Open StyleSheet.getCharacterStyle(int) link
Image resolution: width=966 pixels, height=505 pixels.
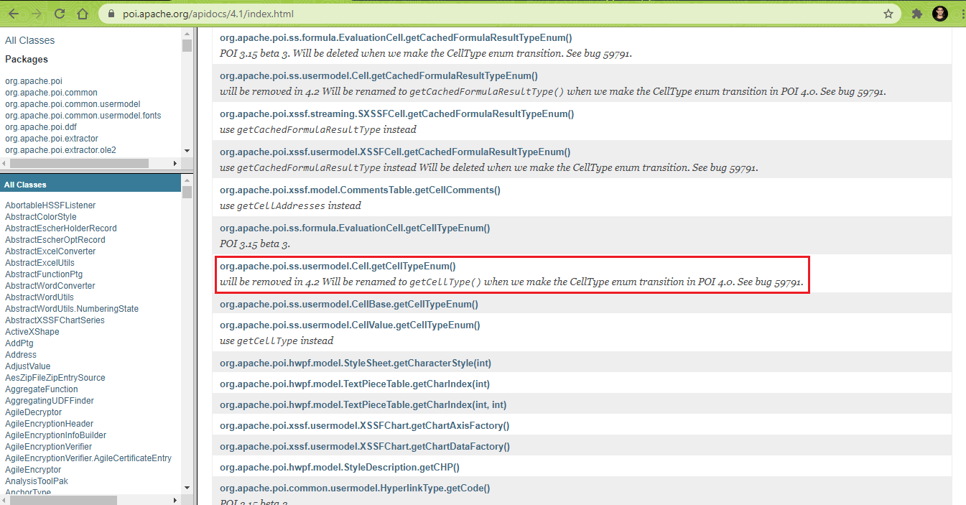356,363
